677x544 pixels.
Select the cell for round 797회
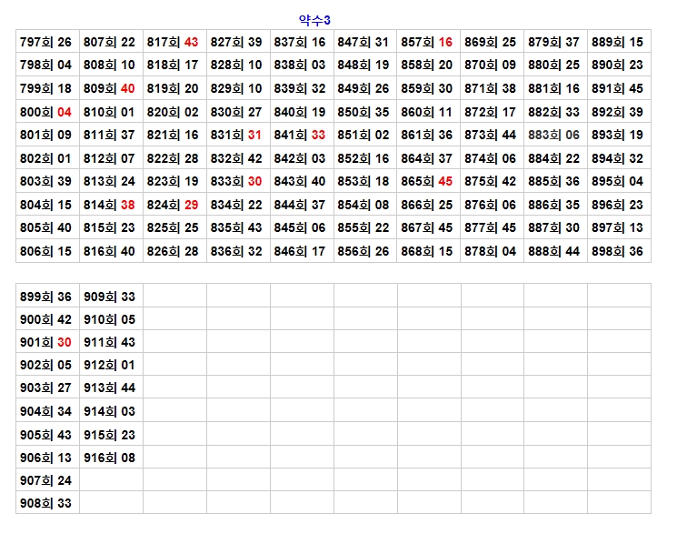46,42
